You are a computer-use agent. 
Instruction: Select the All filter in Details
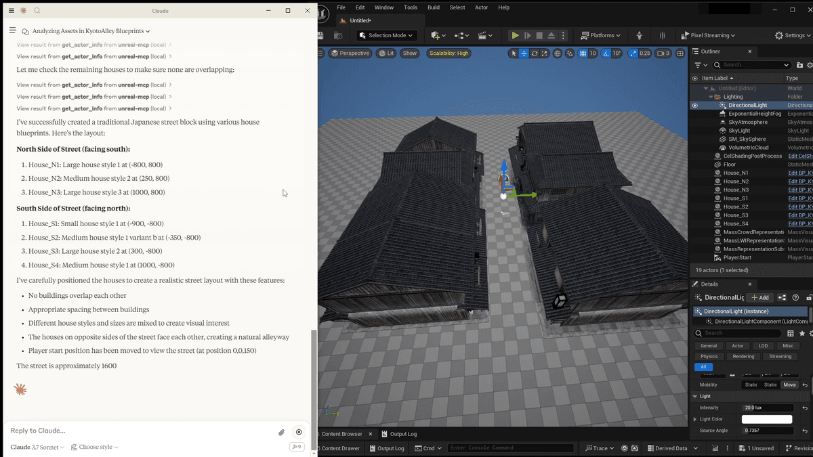(x=703, y=367)
